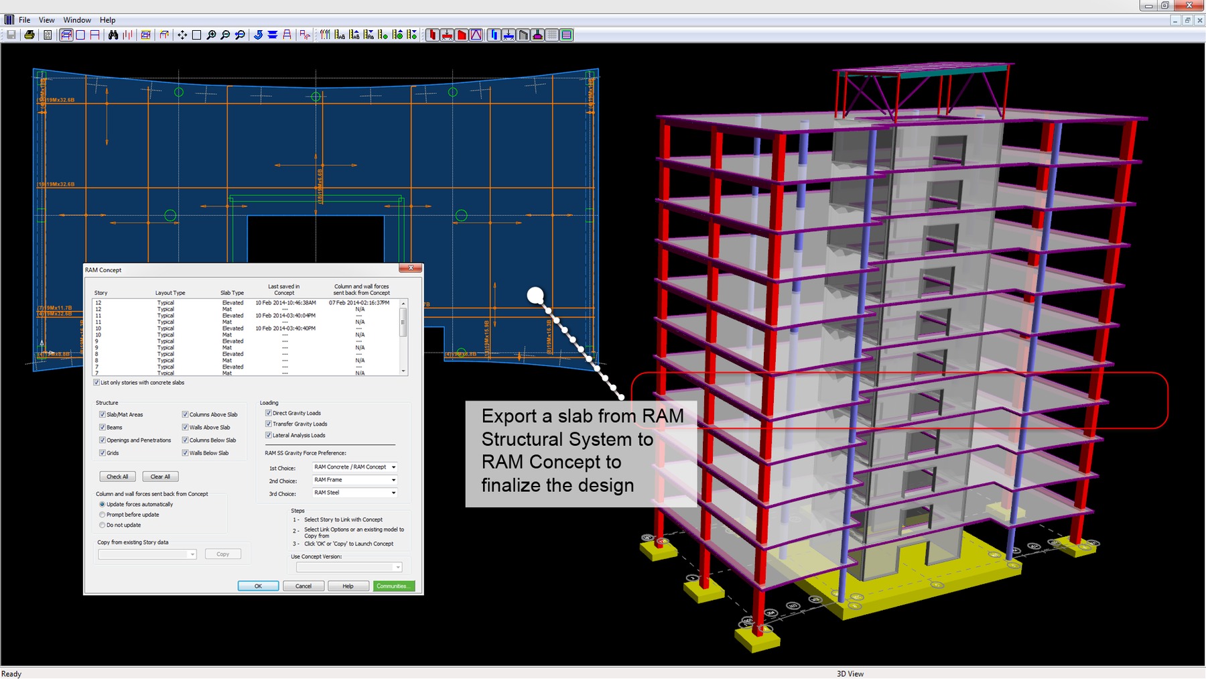Viewport: 1206px width, 679px height.
Task: Open the View menu
Action: [46, 20]
